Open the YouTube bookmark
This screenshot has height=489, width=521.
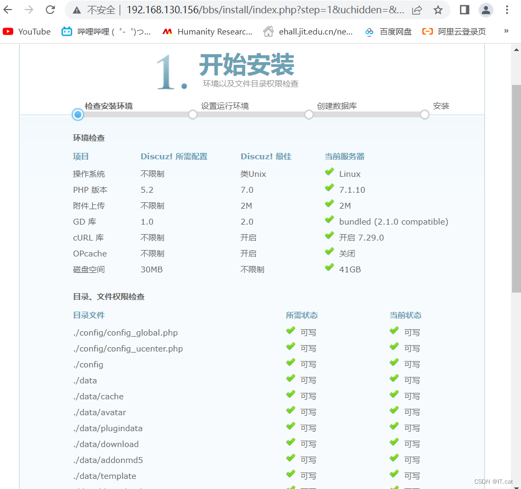27,31
